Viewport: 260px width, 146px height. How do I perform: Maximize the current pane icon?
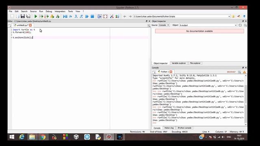click(x=100, y=16)
